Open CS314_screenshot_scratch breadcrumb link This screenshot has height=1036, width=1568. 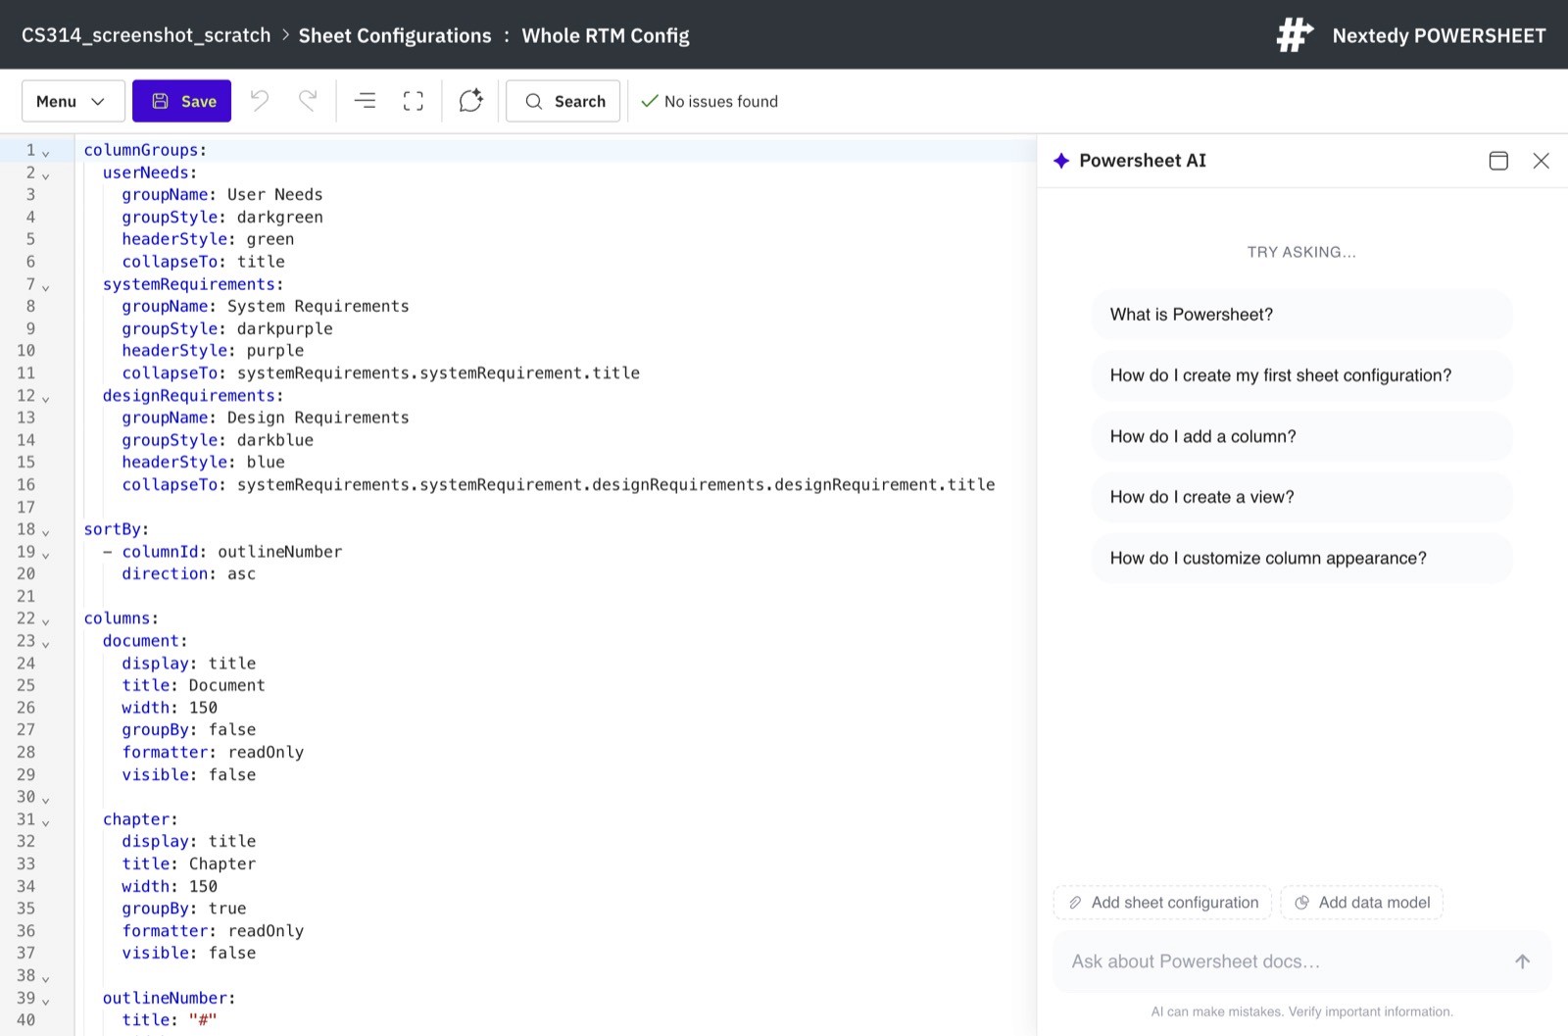(x=146, y=35)
